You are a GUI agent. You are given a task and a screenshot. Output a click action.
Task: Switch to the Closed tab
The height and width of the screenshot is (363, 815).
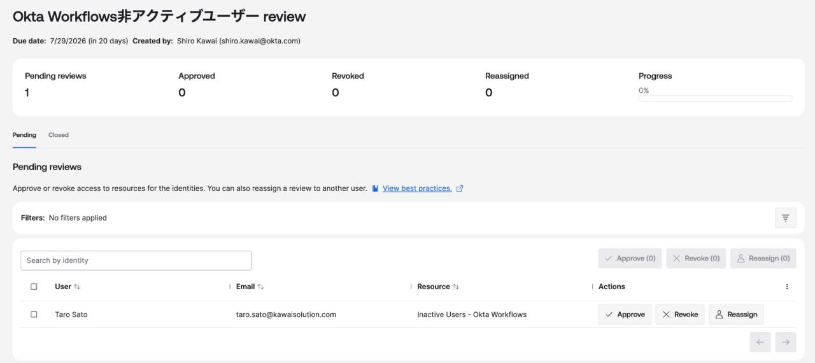coord(59,135)
